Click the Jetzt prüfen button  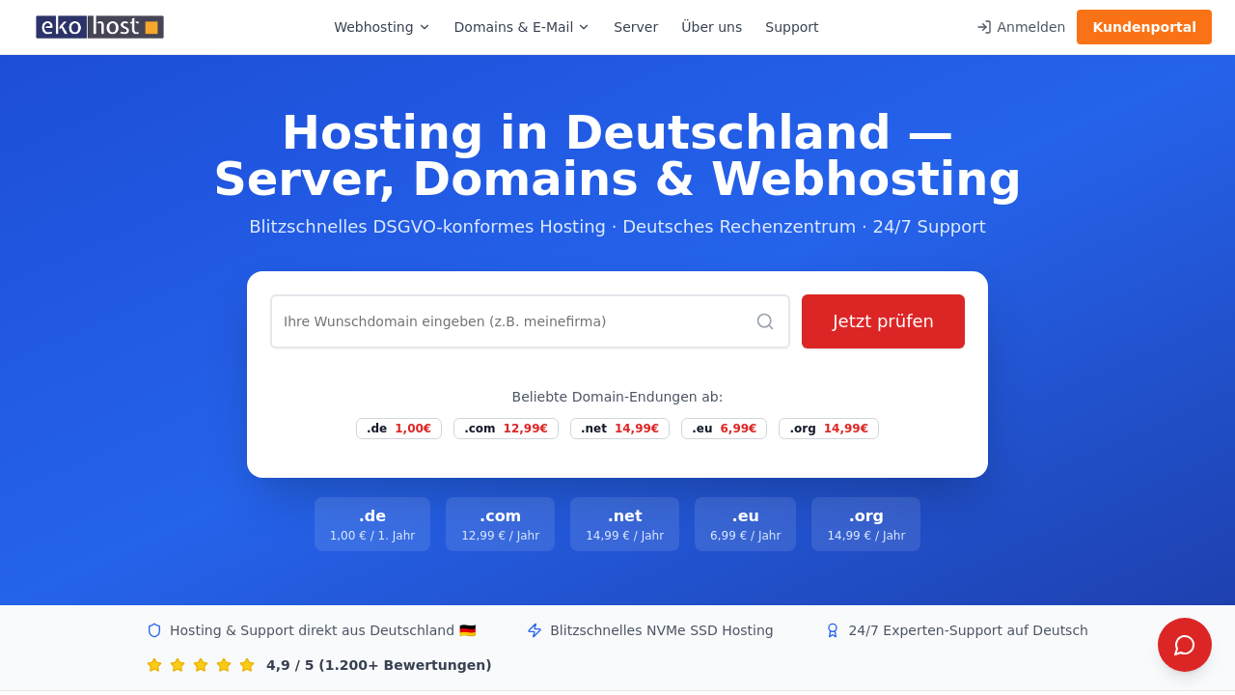coord(883,321)
